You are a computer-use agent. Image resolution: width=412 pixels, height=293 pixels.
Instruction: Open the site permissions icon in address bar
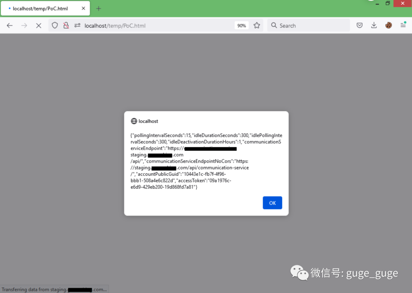click(77, 26)
